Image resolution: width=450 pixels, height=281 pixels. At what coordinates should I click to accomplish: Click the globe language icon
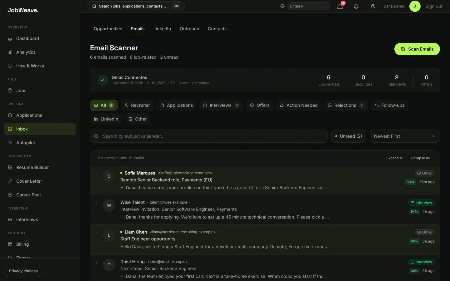click(282, 6)
